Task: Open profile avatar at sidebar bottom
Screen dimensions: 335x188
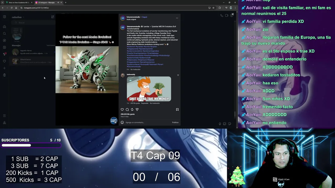Action: tap(4, 75)
